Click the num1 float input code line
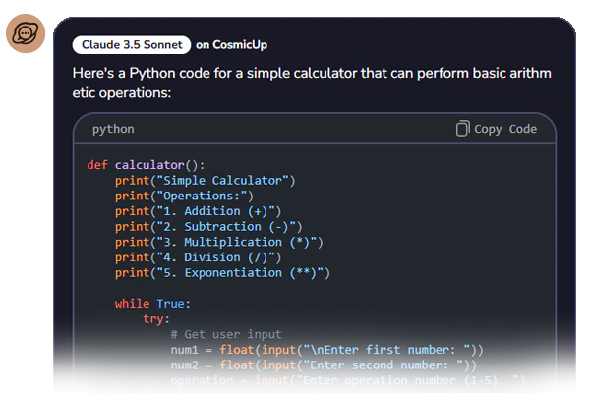590x393 pixels. click(326, 350)
